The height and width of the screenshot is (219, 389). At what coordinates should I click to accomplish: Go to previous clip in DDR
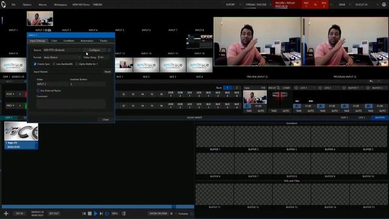tap(84, 214)
